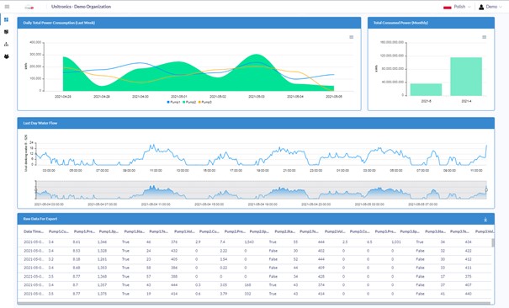Sort by Pump1.Sta... column header
Screen dimensions: 509x308
pyautogui.click(x=134, y=231)
